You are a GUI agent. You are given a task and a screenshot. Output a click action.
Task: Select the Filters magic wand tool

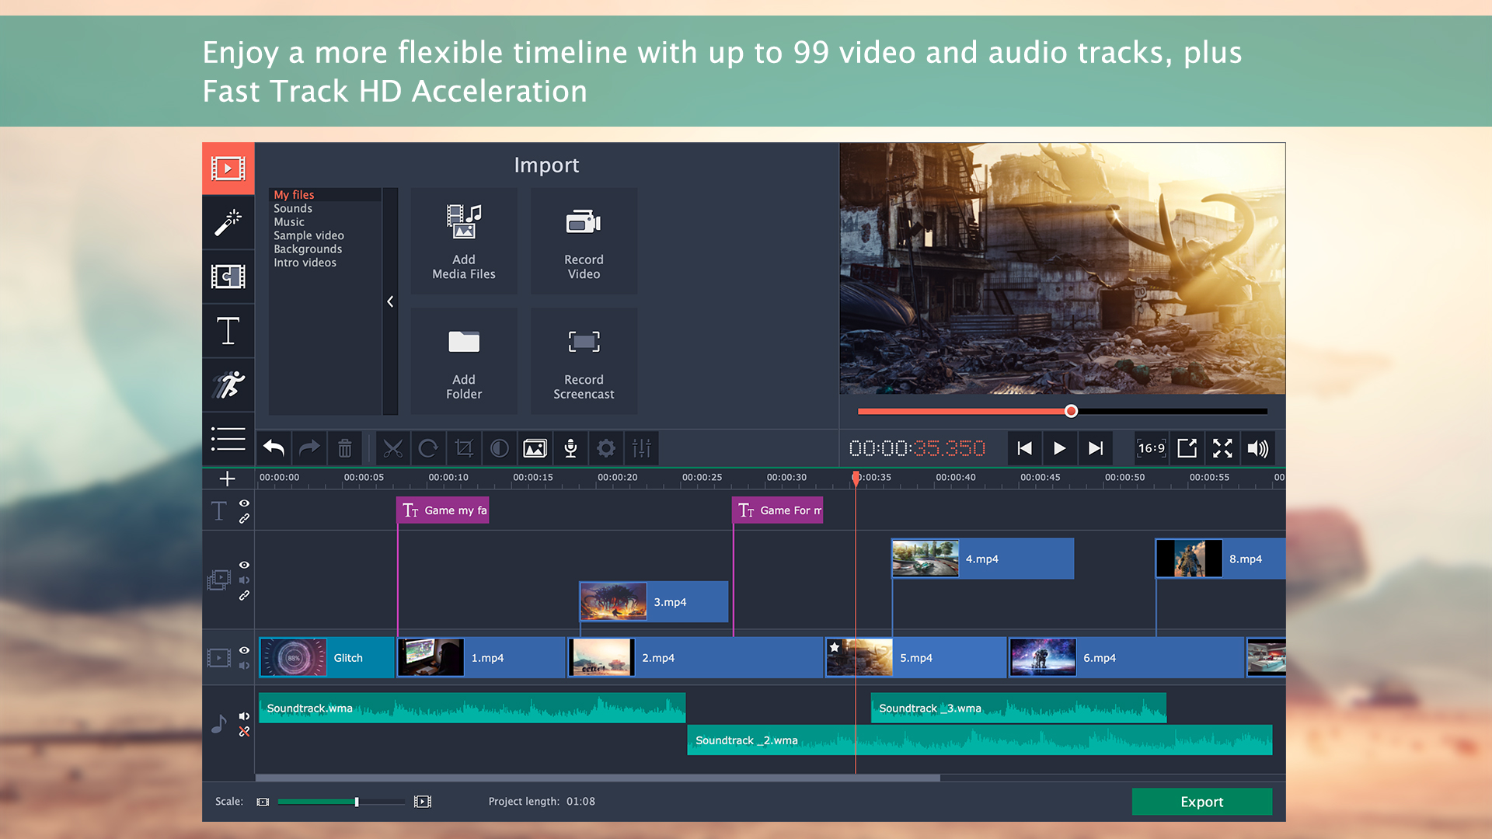point(228,222)
